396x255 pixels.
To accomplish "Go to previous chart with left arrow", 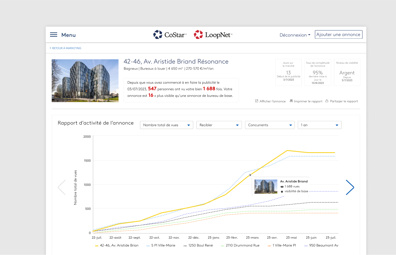I will pyautogui.click(x=62, y=188).
